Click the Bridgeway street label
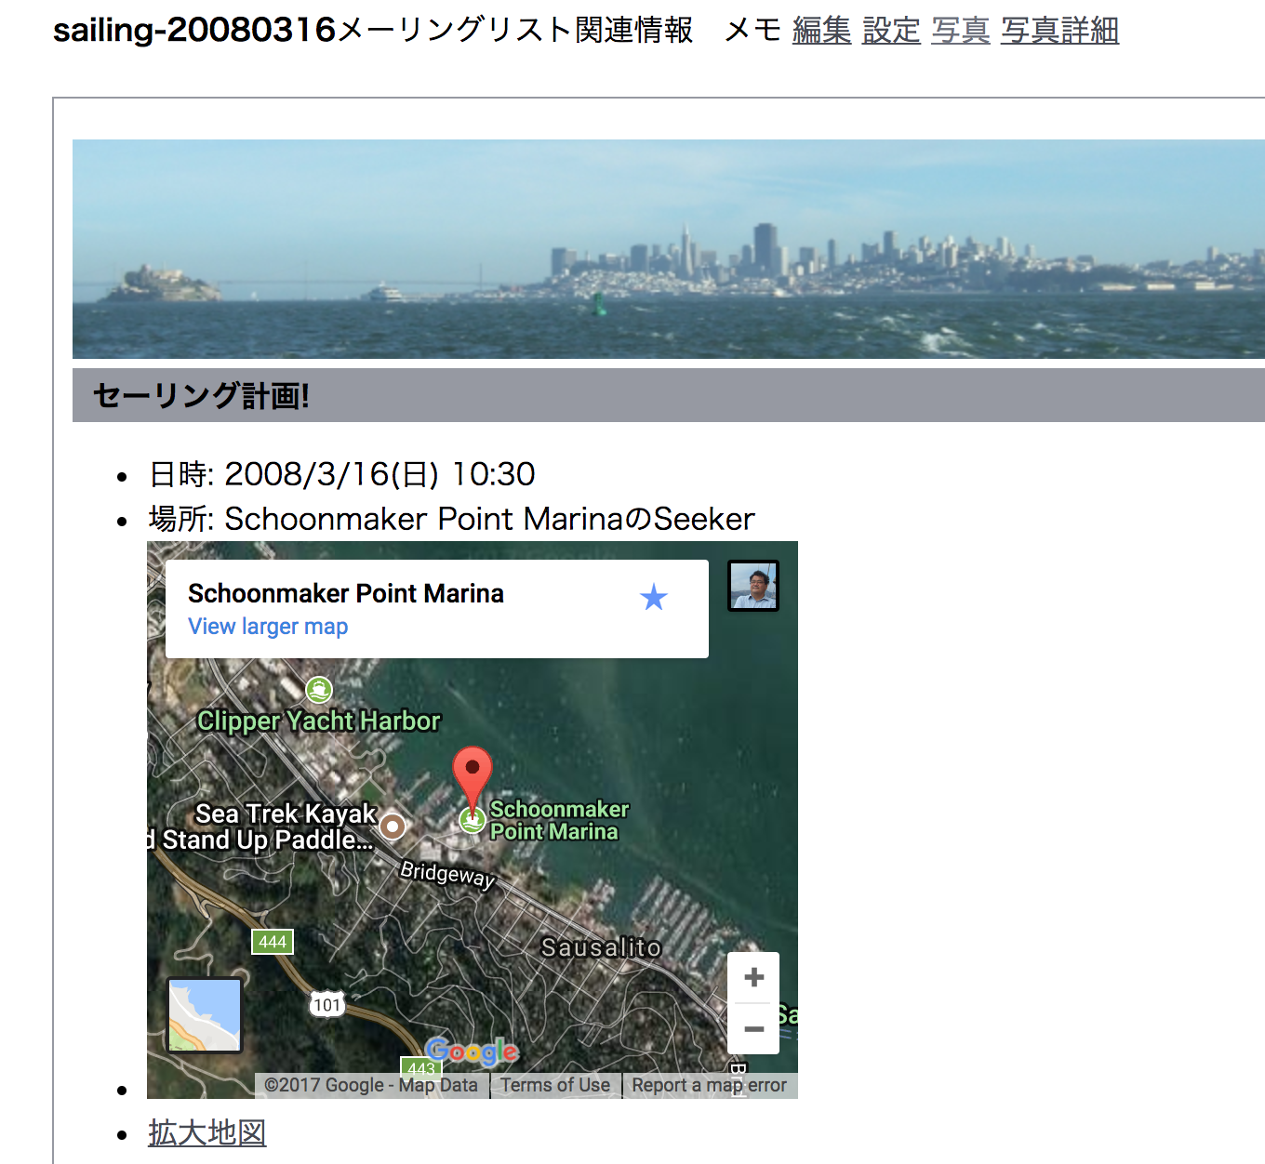Screen dimensions: 1265x1164 coord(447,875)
